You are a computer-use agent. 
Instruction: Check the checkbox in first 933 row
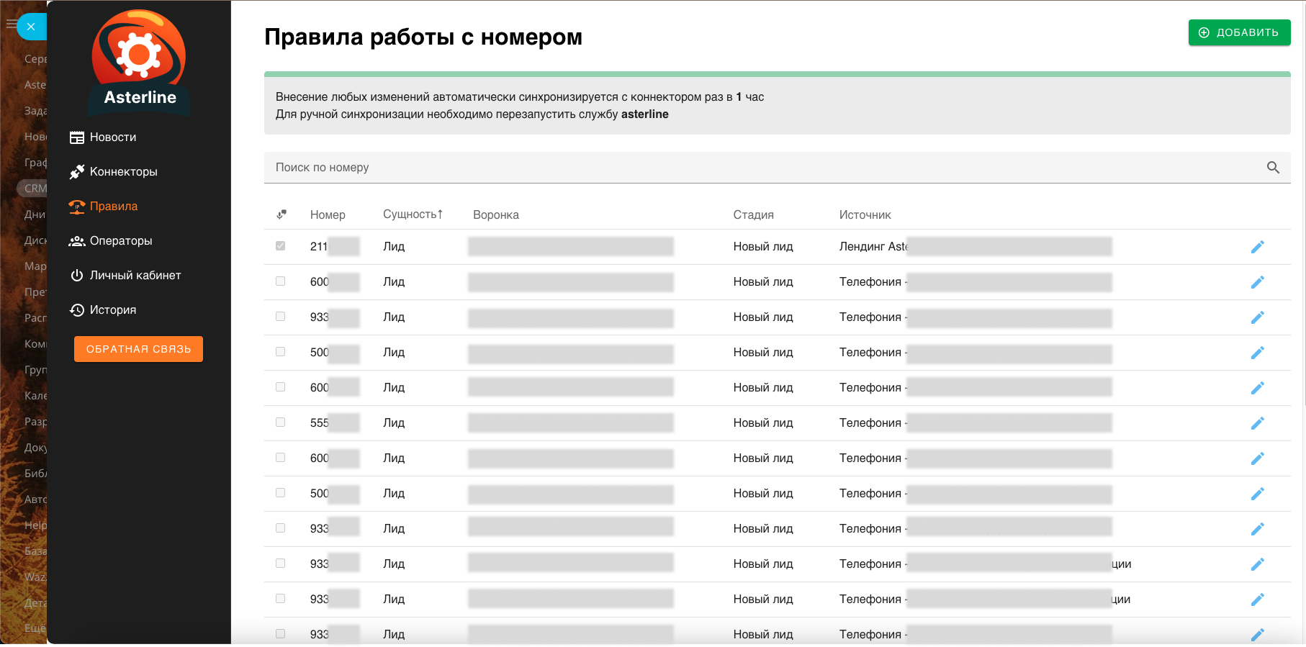[281, 317]
